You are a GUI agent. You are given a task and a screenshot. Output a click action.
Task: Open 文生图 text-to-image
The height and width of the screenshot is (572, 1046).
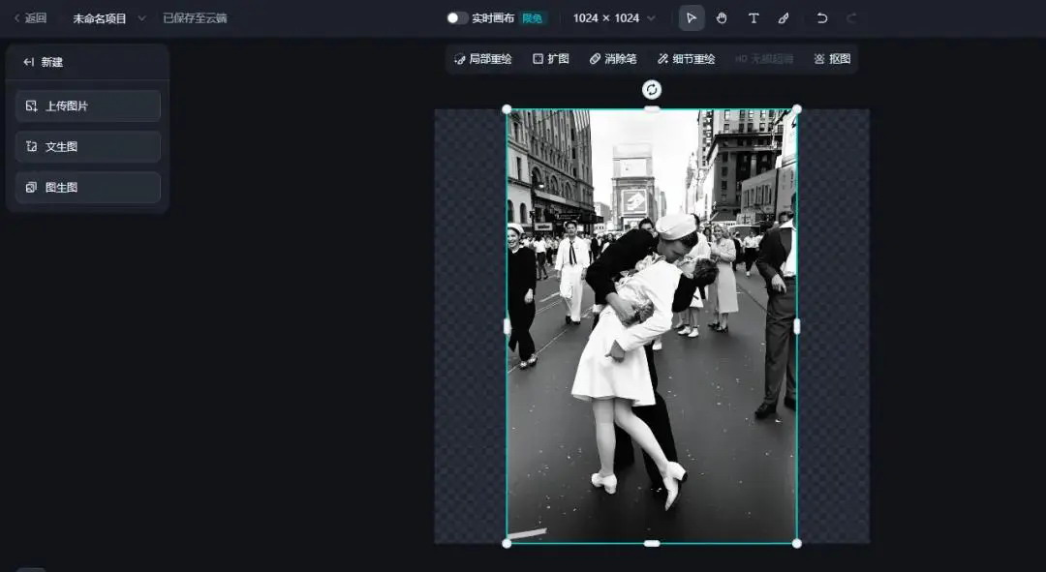(x=88, y=147)
